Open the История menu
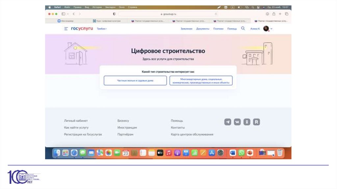 click(x=97, y=7)
